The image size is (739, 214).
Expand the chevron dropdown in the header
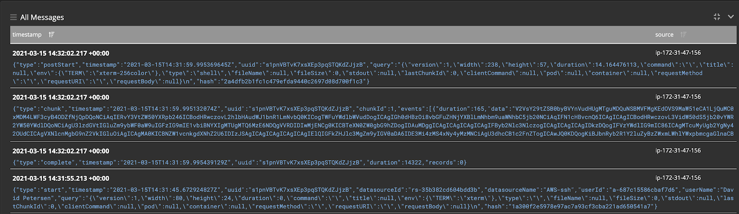(x=731, y=17)
